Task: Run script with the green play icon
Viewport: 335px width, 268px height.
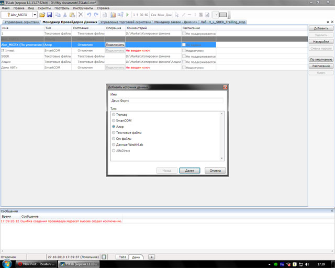Action: tap(128, 15)
